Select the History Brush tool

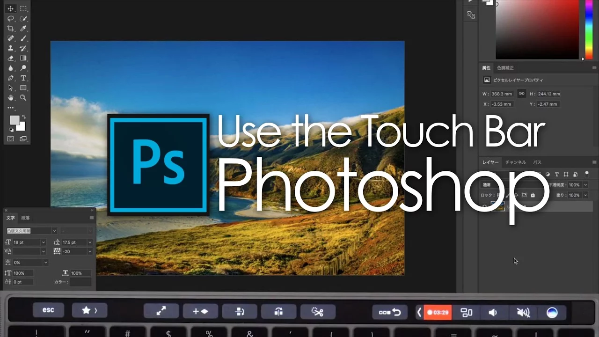[23, 48]
